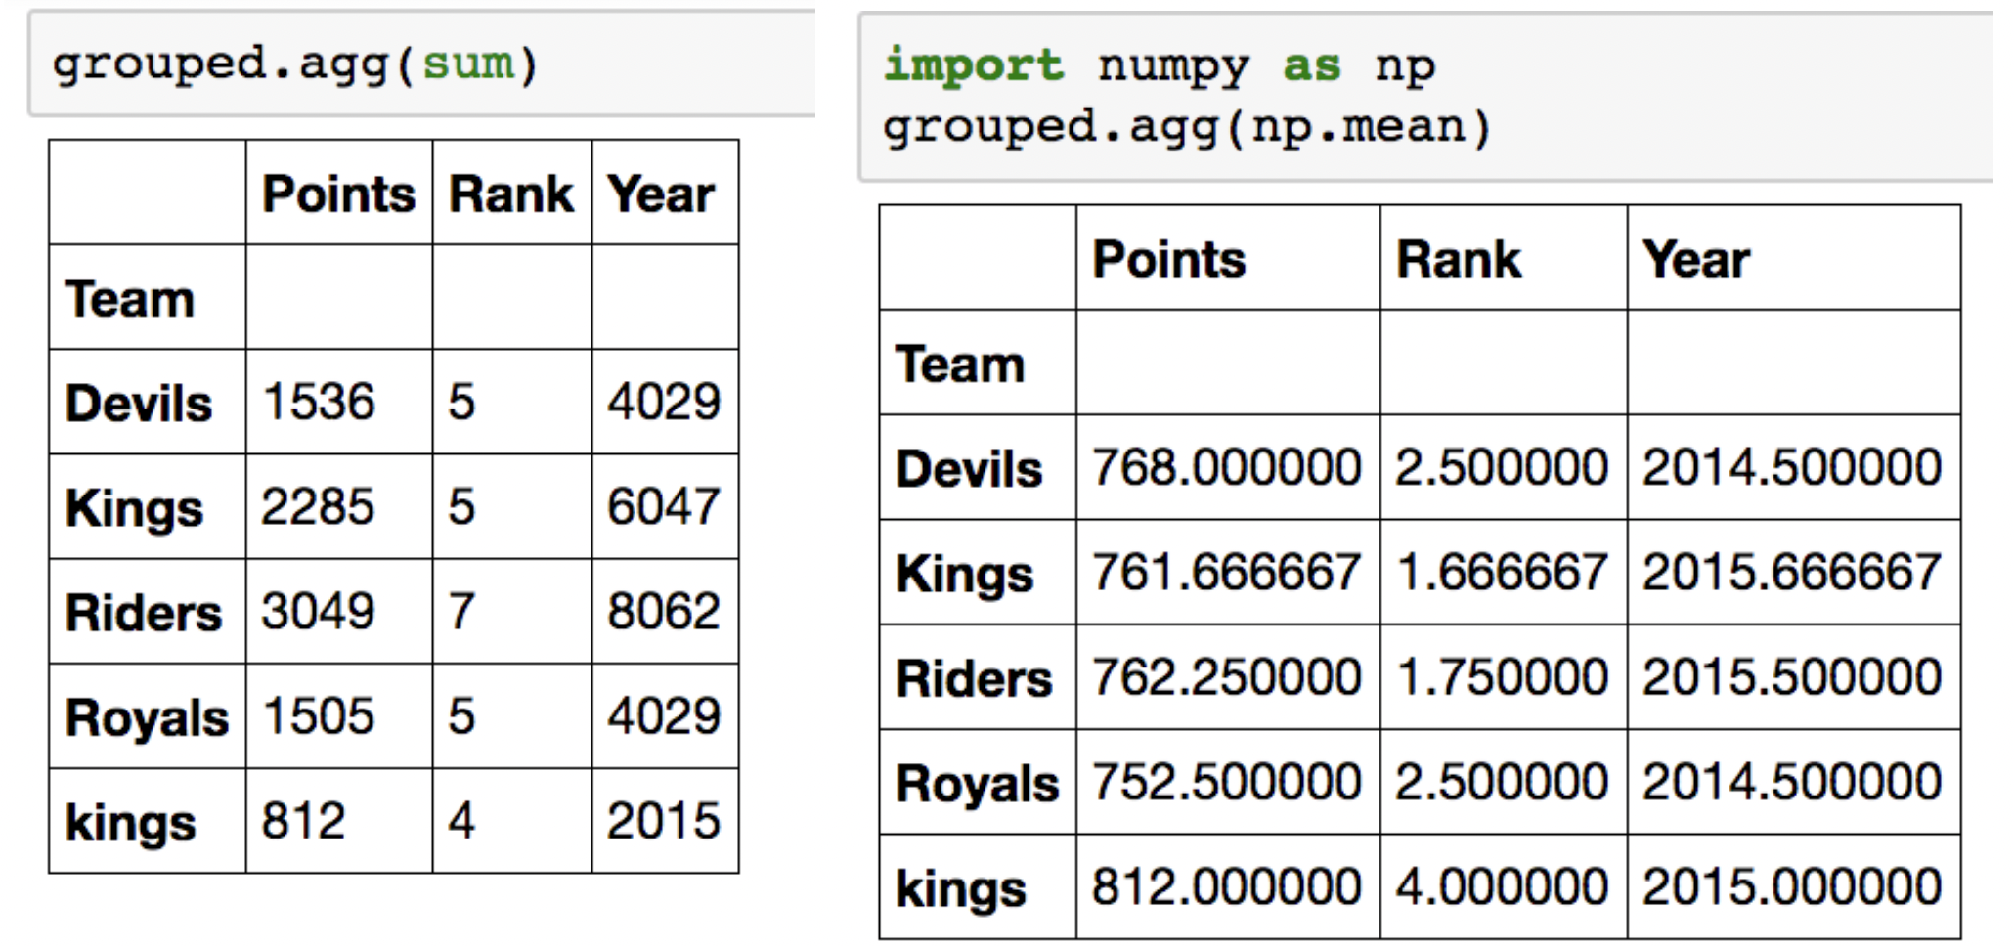Click the grouped.agg(sum) code cell
2014x946 pixels.
[422, 64]
